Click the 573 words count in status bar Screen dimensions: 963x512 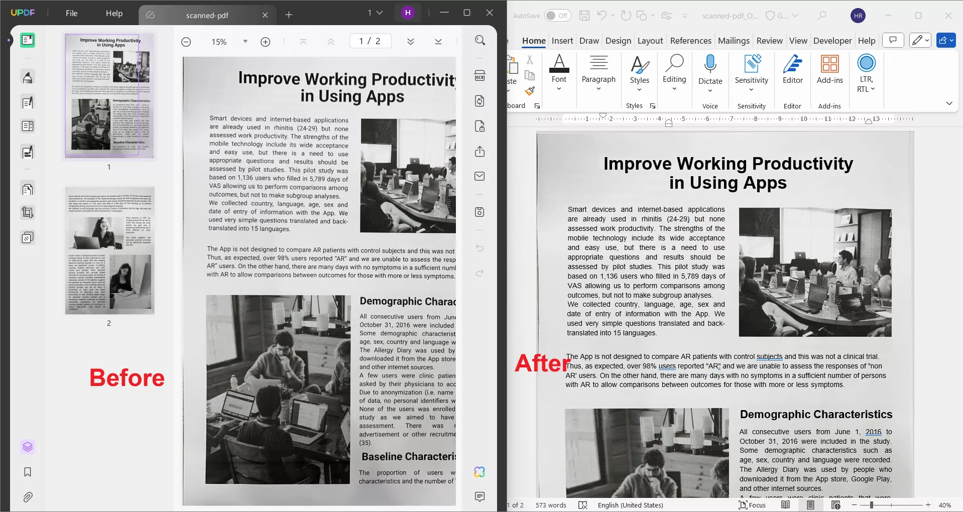(x=551, y=505)
